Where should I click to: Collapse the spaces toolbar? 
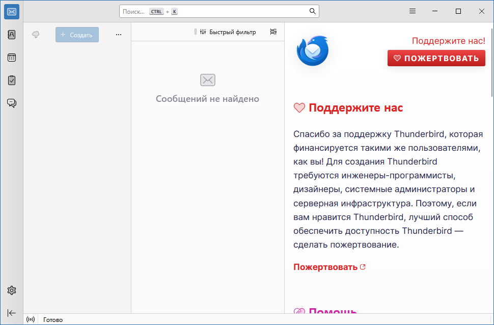point(12,313)
